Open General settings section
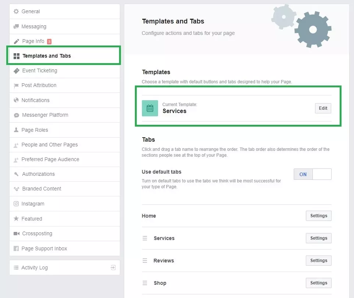The height and width of the screenshot is (298, 354). click(65, 11)
